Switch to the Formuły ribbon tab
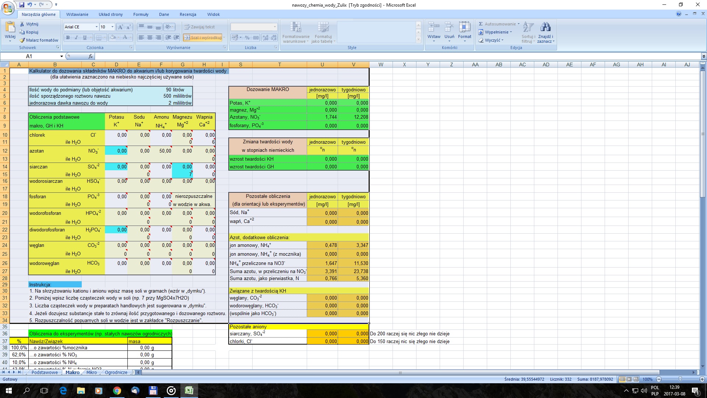This screenshot has width=707, height=398. (141, 14)
